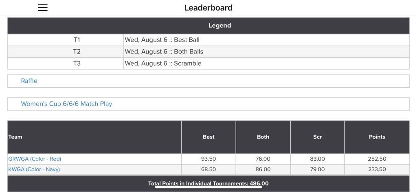417x192 pixels.
Task: Click the Leaderboard page title
Action: click(x=208, y=8)
